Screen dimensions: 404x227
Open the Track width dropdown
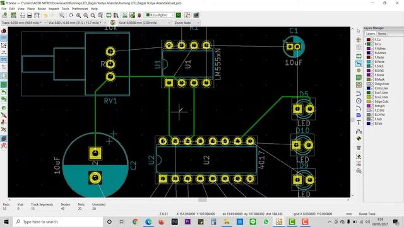click(x=24, y=23)
